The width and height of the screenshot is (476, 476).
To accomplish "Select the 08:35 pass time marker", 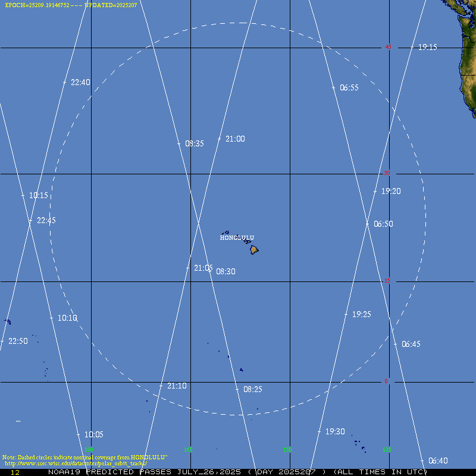I will pos(194,143).
